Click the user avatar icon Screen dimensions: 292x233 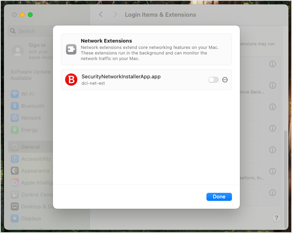[18, 51]
